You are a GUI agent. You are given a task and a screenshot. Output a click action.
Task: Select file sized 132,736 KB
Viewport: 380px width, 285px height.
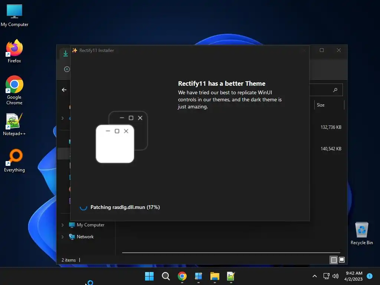click(331, 127)
